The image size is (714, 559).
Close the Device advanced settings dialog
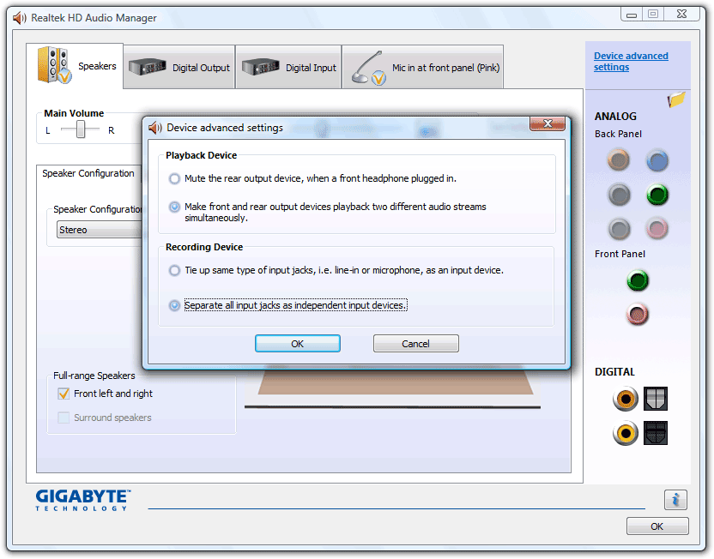point(548,123)
